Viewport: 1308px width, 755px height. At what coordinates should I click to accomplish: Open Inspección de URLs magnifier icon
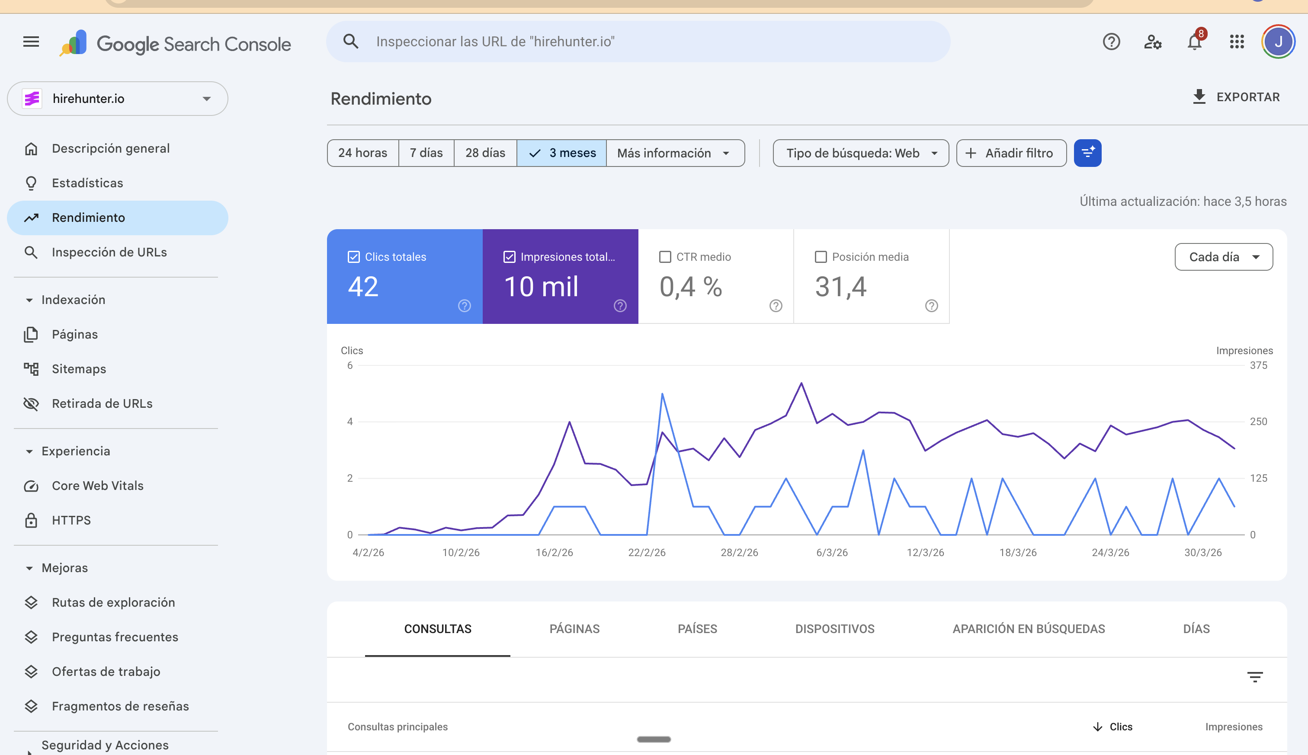tap(31, 253)
